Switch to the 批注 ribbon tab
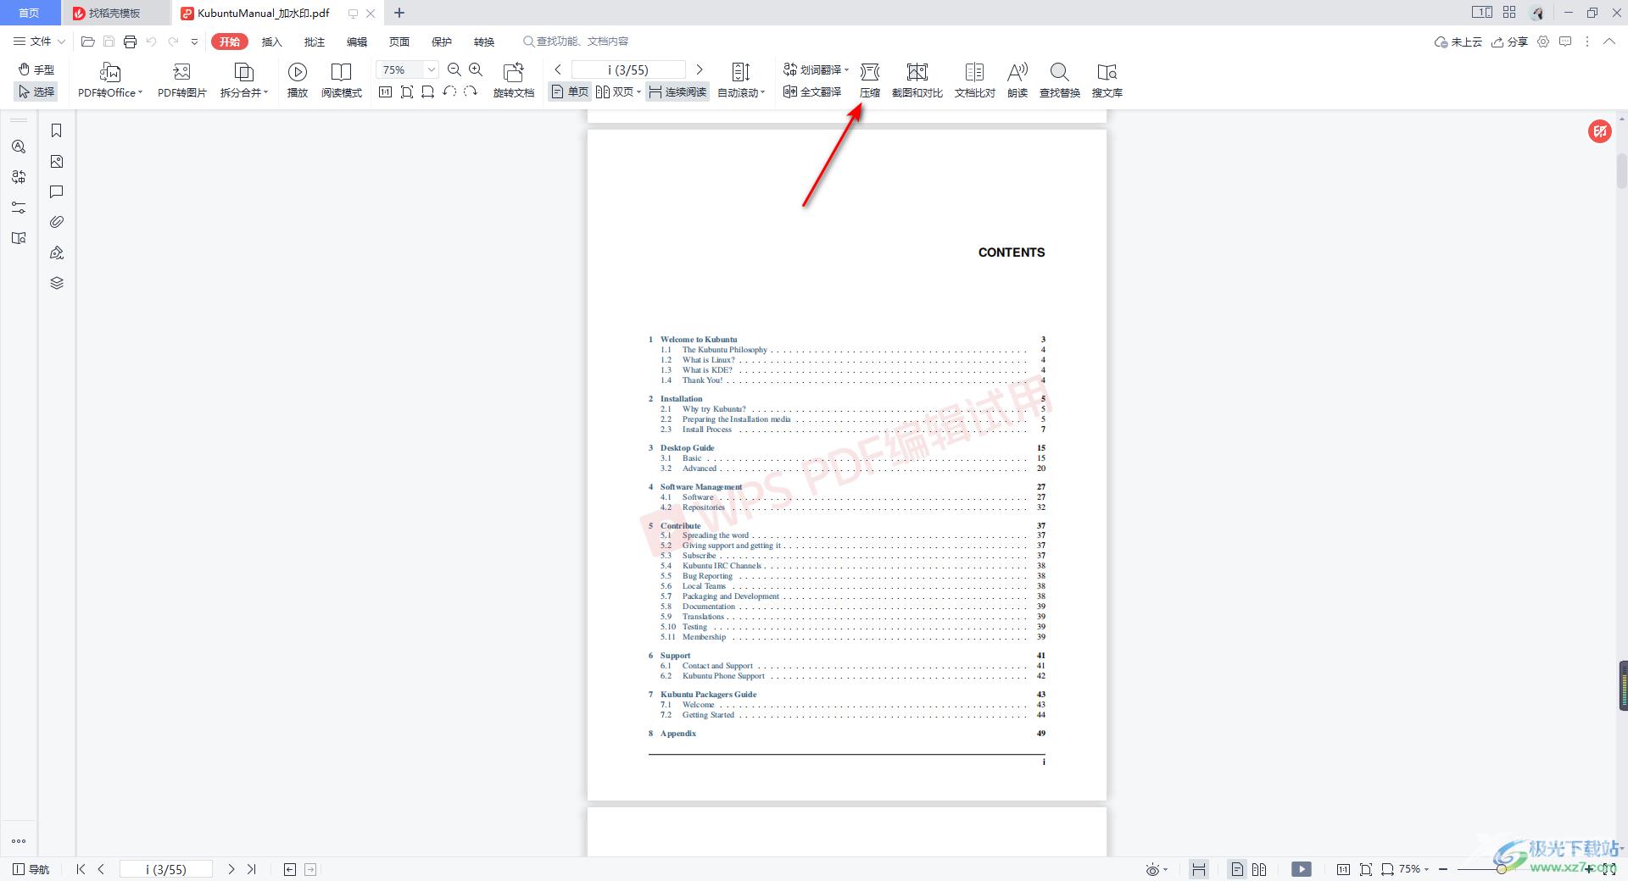The image size is (1628, 881). [314, 42]
